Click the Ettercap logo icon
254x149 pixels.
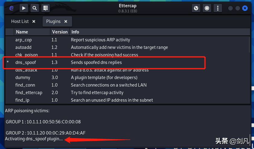tap(11, 8)
